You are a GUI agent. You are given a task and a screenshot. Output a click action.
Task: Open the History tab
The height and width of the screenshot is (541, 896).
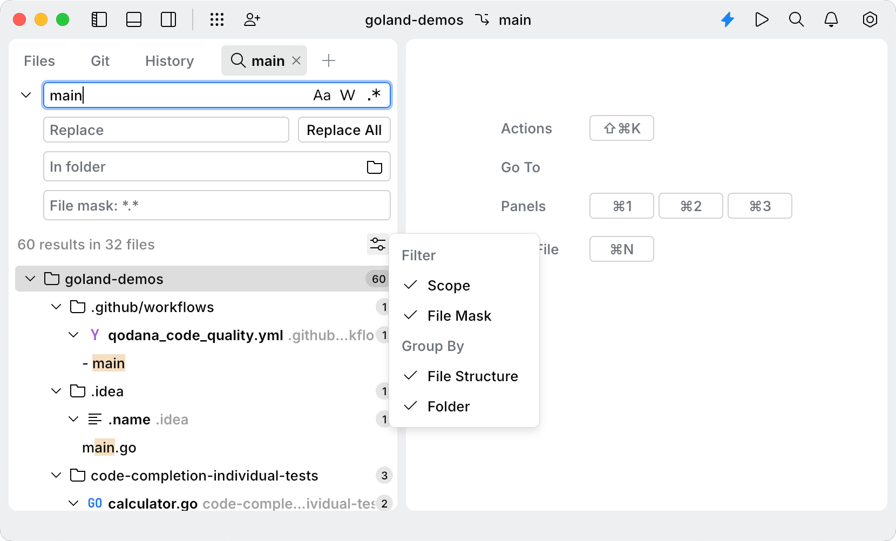[x=168, y=60]
